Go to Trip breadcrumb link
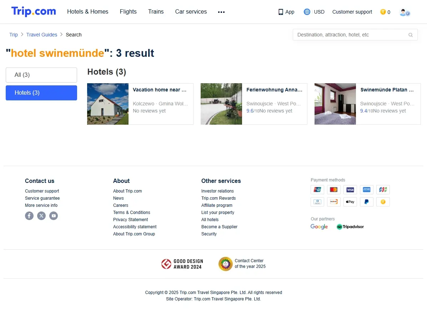Viewport: 427px width, 329px height. [x=13, y=35]
